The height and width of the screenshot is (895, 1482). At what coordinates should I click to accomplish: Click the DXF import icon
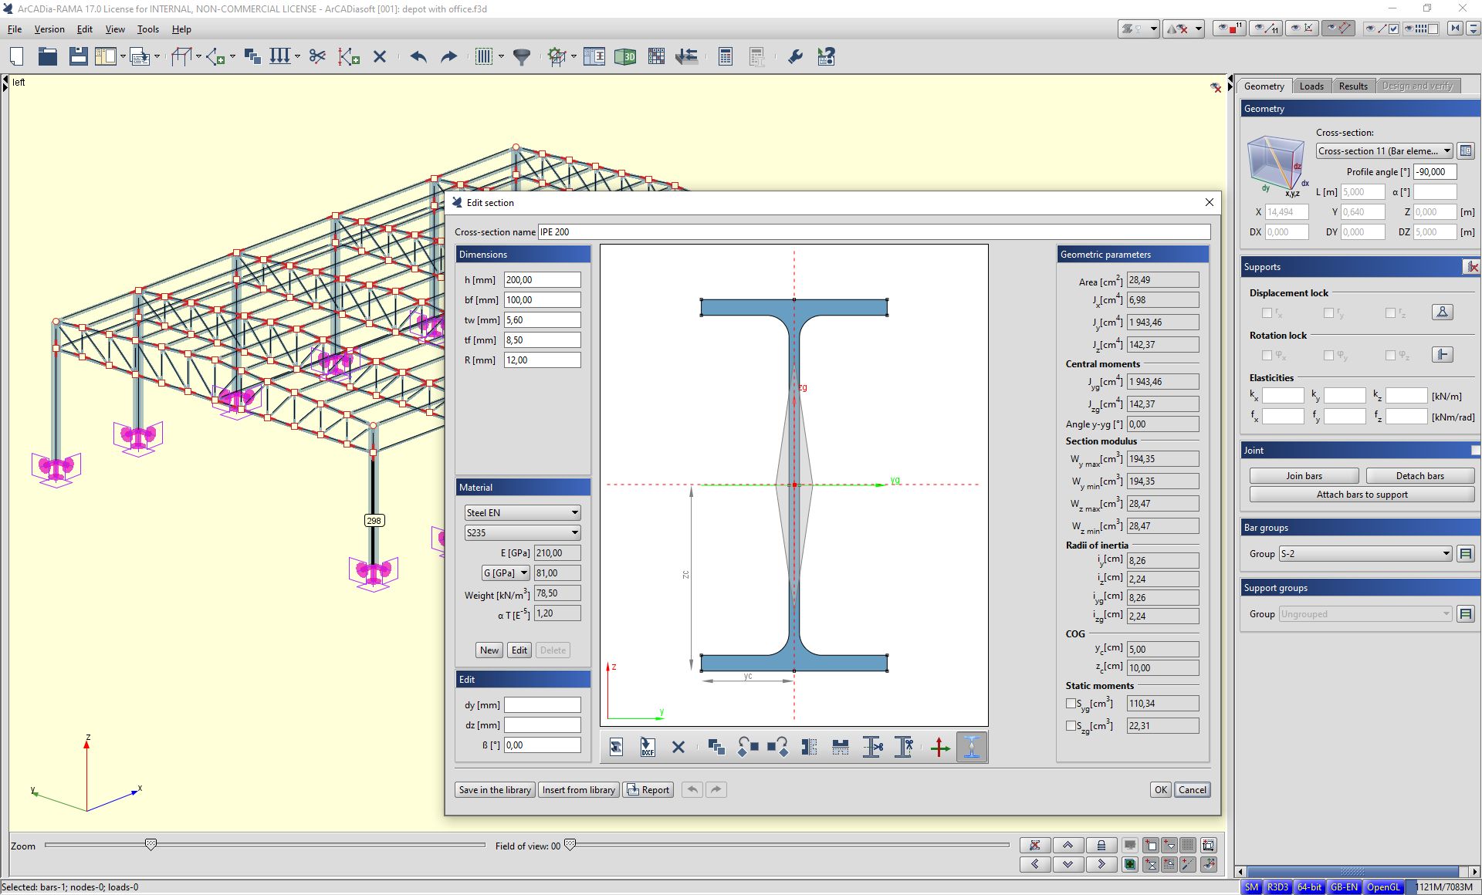[x=647, y=747]
